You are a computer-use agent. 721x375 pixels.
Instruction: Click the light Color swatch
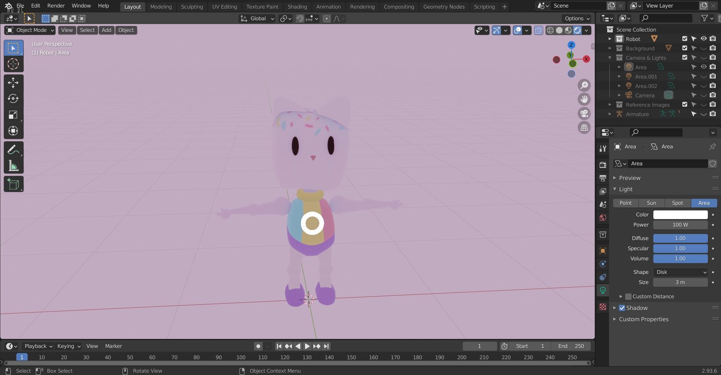pyautogui.click(x=680, y=215)
